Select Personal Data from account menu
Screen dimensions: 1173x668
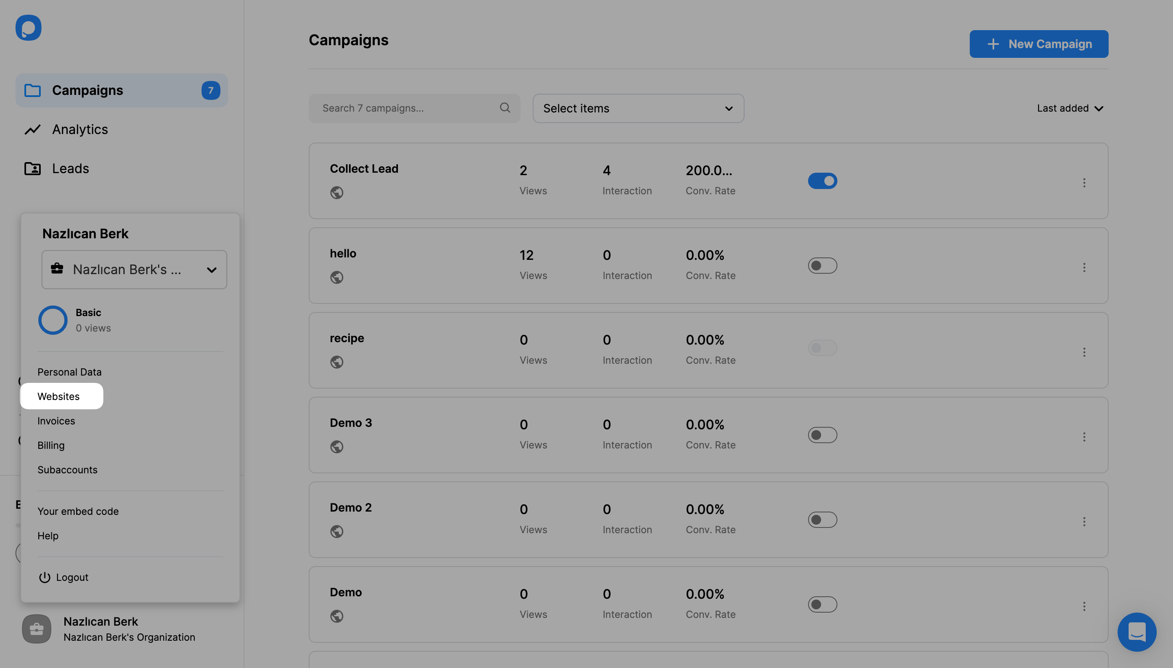coord(69,371)
